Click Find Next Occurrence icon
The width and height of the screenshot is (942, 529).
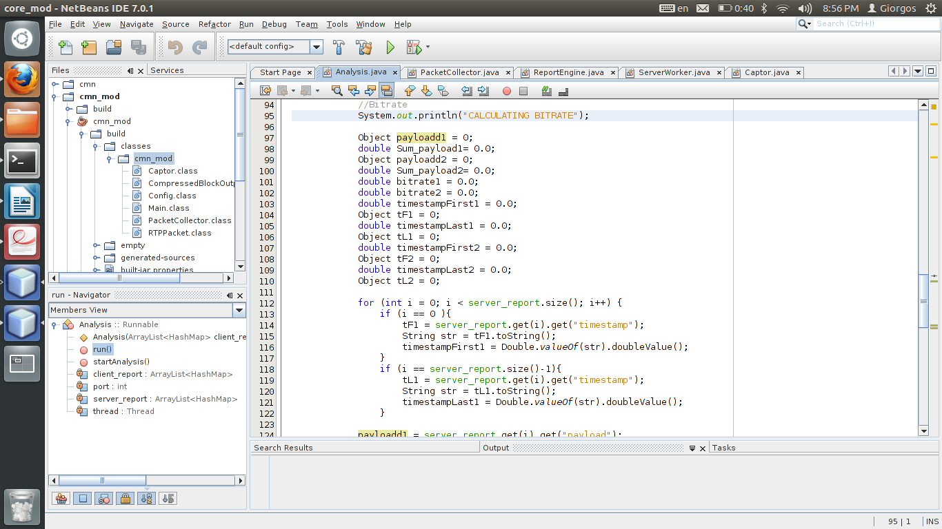point(370,90)
